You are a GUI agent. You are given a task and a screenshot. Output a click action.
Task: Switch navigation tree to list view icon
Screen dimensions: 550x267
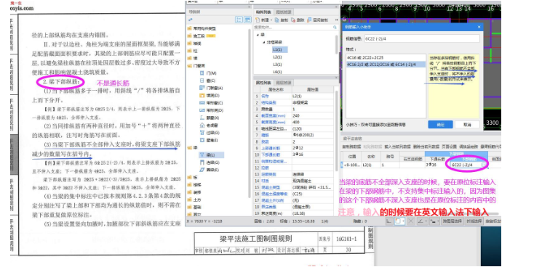click(239, 20)
